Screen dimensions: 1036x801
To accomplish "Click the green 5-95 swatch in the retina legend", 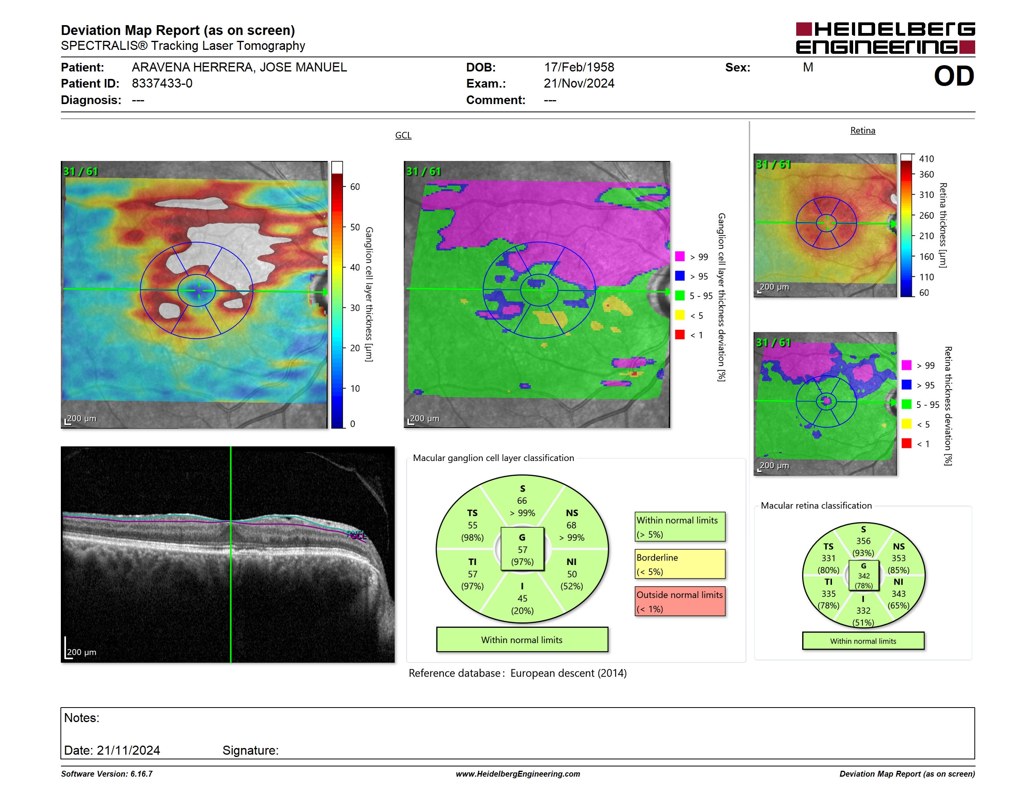I will click(x=906, y=404).
